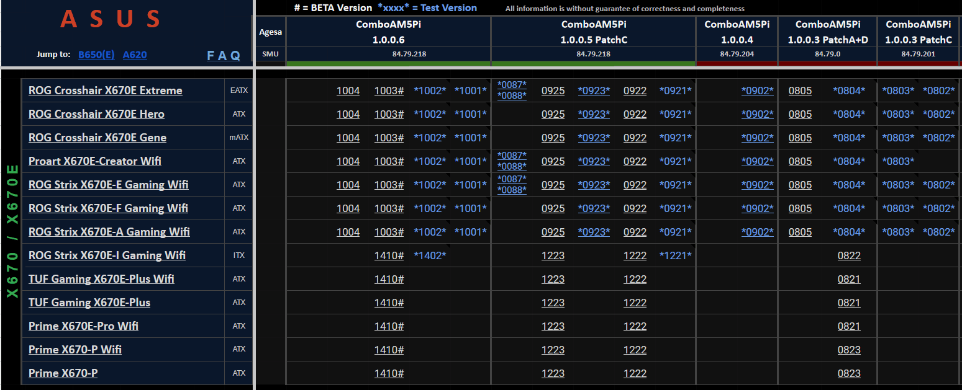Open ROG Strix X670E-E Gaming Wifi link
The width and height of the screenshot is (962, 390).
coord(109,185)
